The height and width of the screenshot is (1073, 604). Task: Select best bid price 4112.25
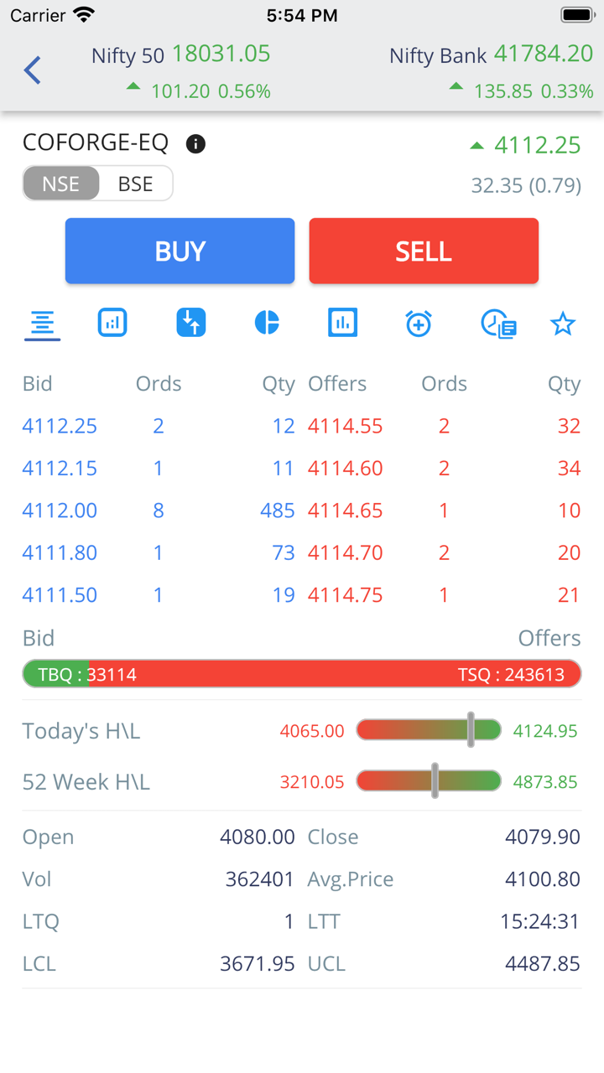60,427
